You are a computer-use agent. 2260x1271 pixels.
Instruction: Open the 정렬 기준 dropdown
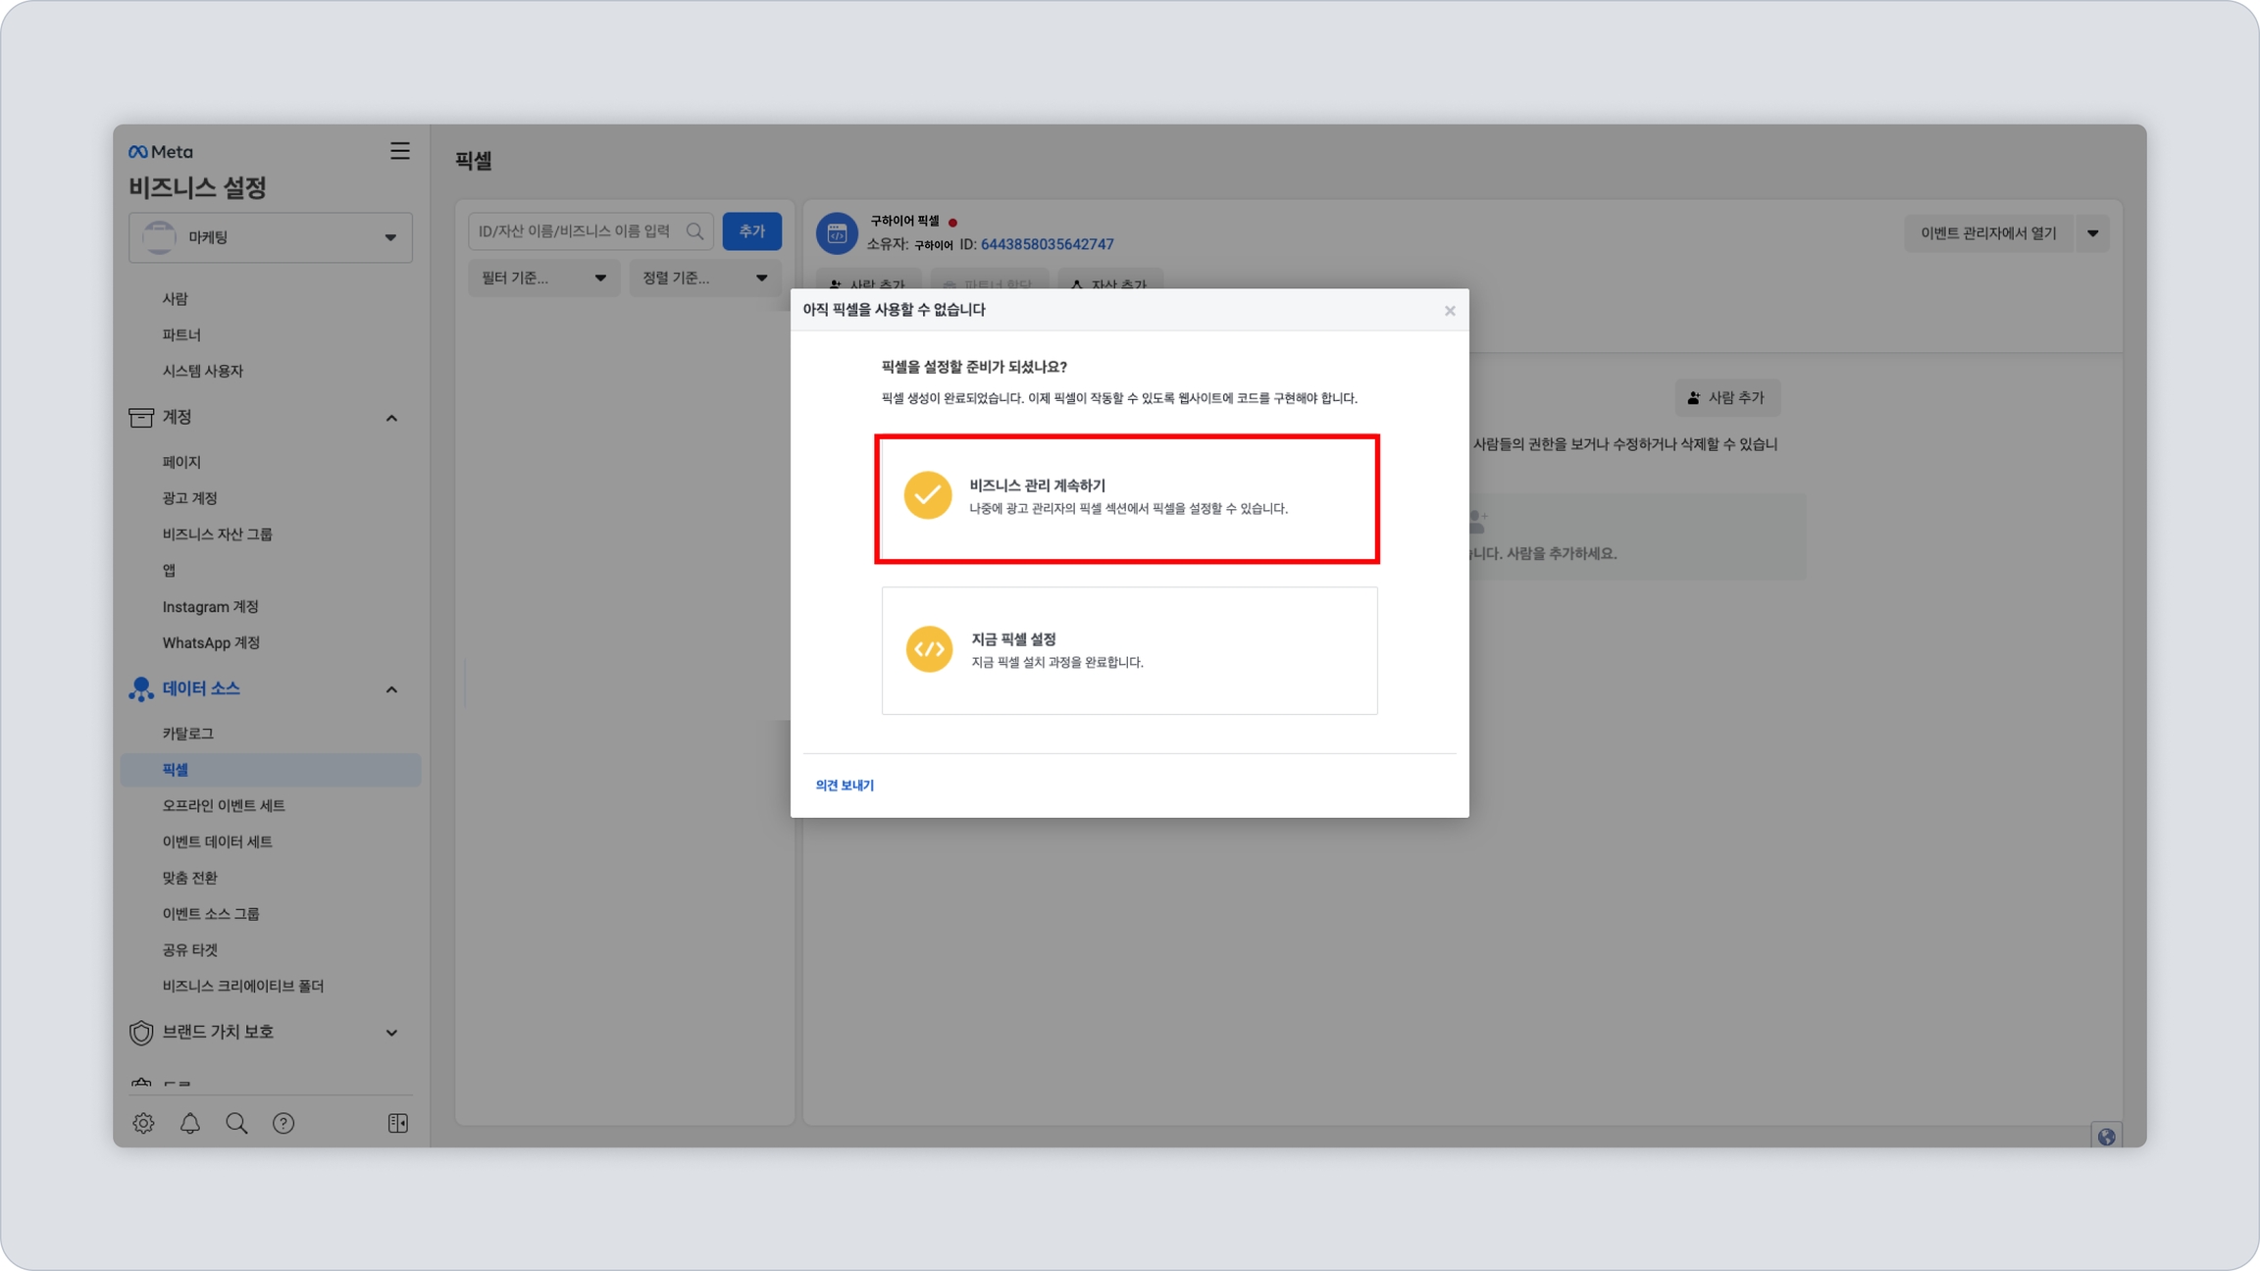point(703,279)
